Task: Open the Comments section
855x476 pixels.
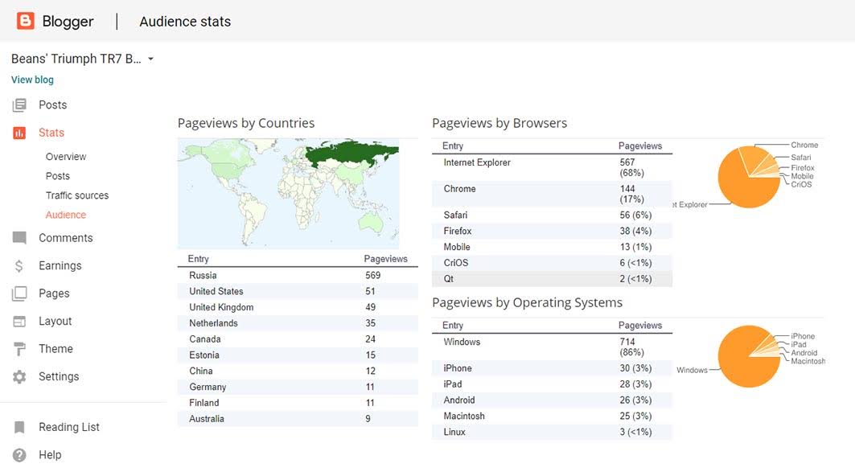Action: (x=65, y=238)
